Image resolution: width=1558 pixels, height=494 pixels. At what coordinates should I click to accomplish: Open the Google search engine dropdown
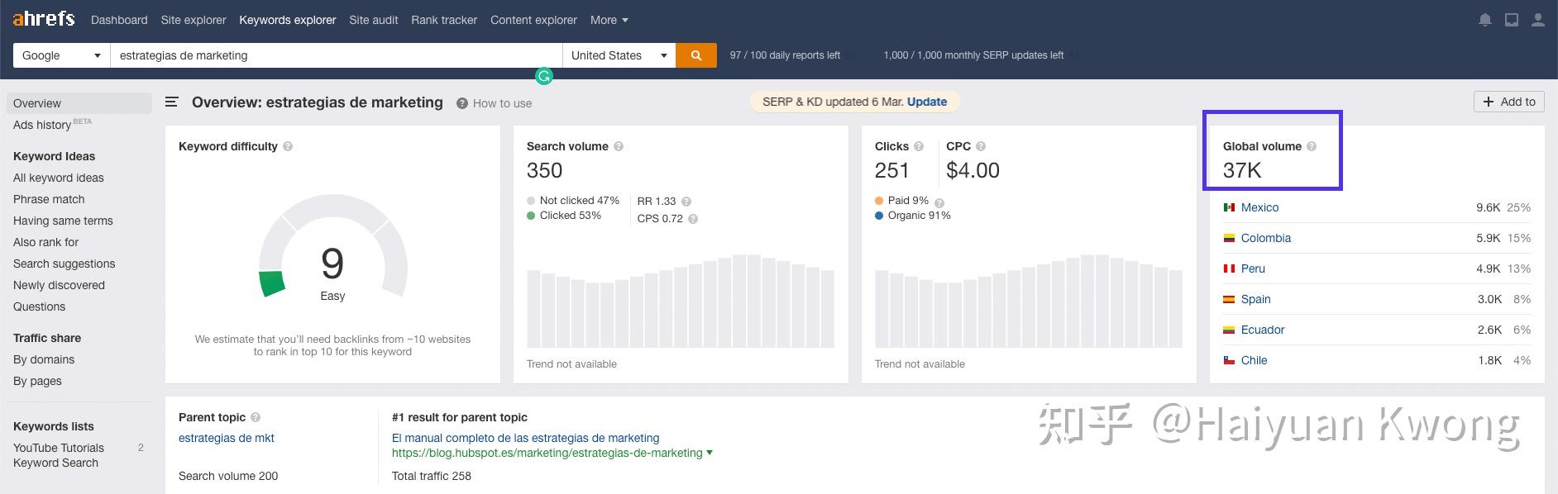point(61,55)
